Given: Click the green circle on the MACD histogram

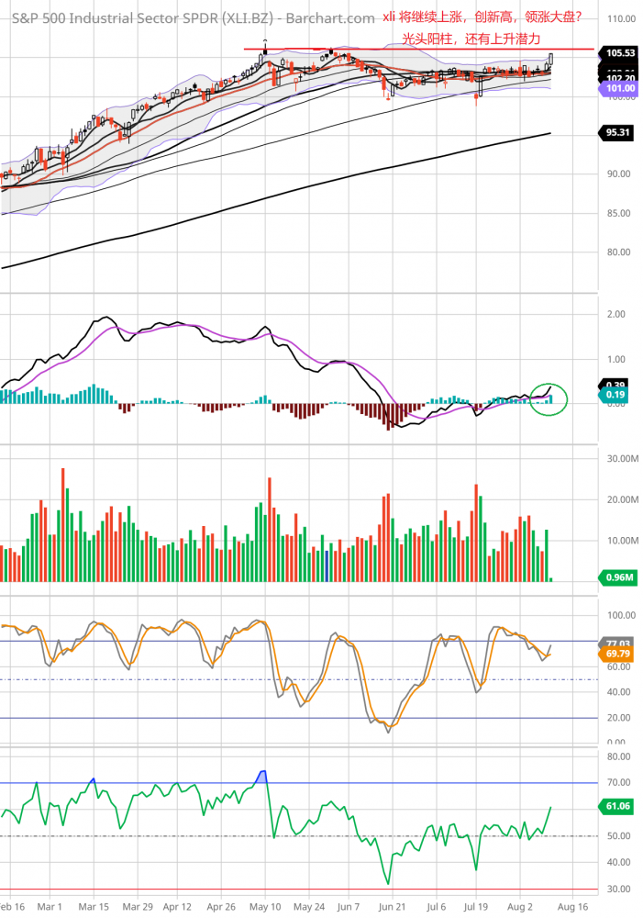Looking at the screenshot, I should pyautogui.click(x=549, y=397).
